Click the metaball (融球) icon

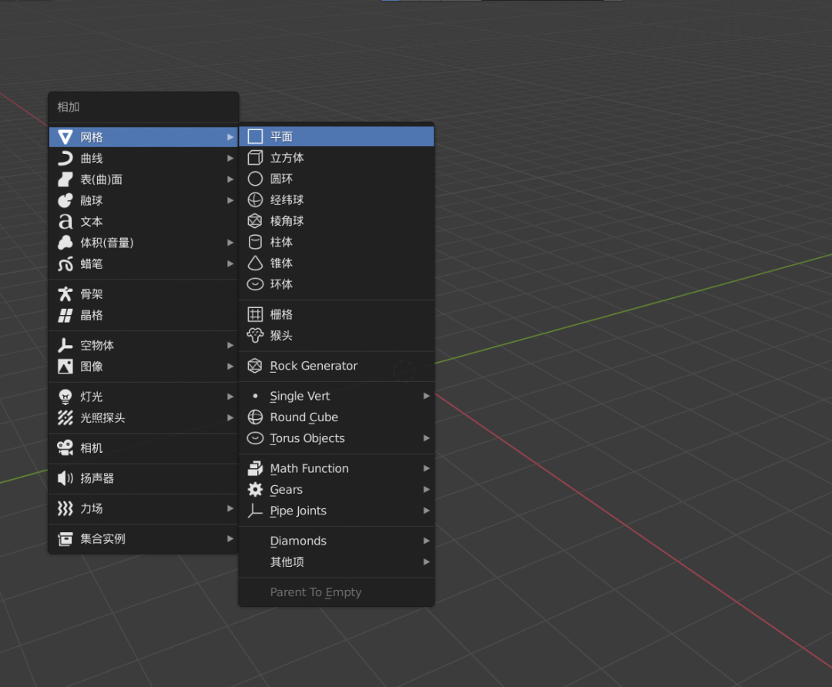(x=65, y=200)
